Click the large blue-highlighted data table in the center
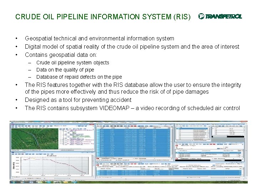This screenshot has width=257, height=193. tap(133, 143)
